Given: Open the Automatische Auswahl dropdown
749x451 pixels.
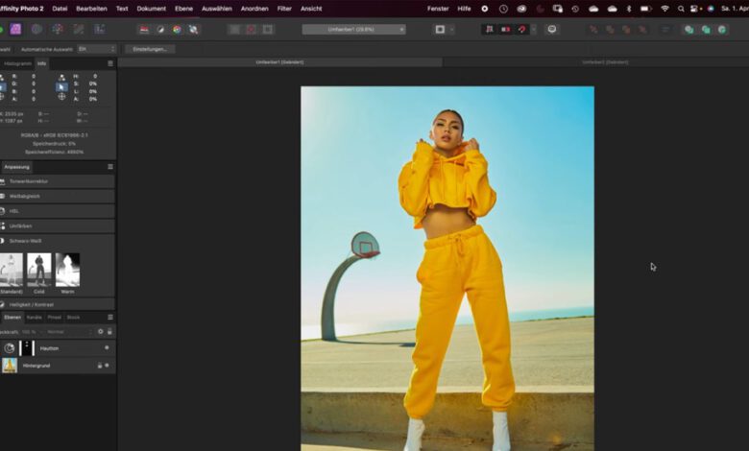Looking at the screenshot, I should [x=96, y=49].
